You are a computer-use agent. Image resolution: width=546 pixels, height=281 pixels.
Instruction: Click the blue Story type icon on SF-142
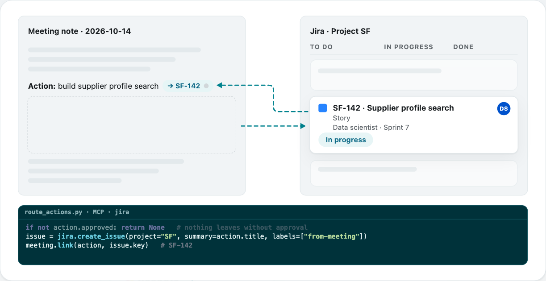322,108
